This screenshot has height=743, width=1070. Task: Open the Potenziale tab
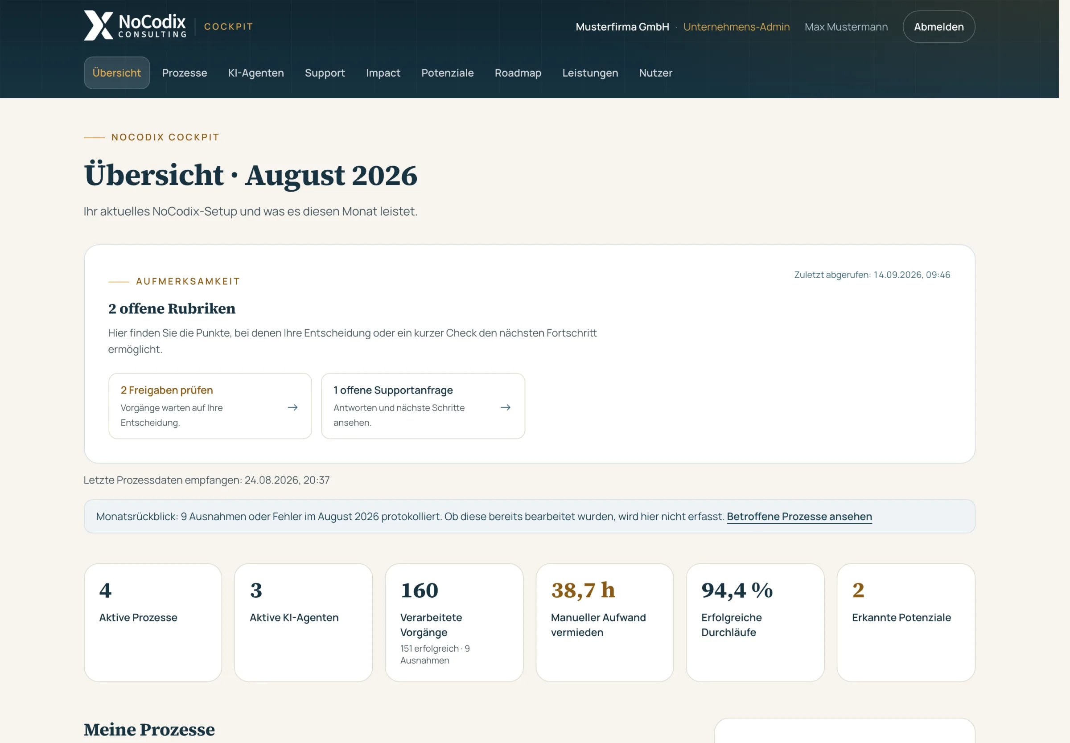(447, 73)
